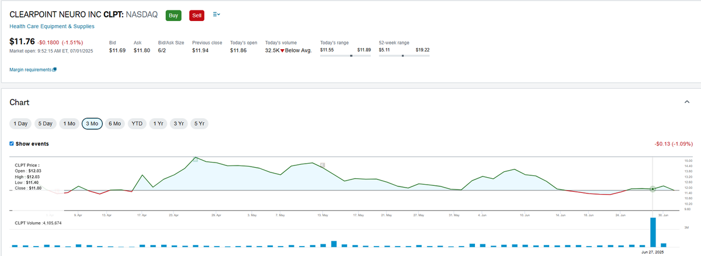Viewport: 701px width, 256px height.
Task: Click the tall Jun 27 volume bar
Action: (653, 231)
